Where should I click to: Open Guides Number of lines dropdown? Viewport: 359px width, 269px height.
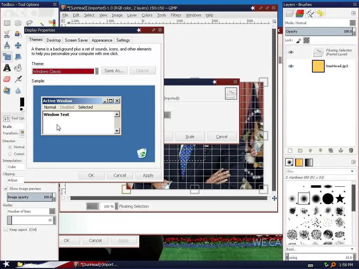point(31,211)
